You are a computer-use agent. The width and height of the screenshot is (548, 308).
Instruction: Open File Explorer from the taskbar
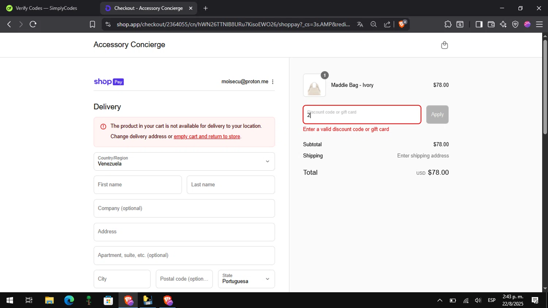(49, 300)
